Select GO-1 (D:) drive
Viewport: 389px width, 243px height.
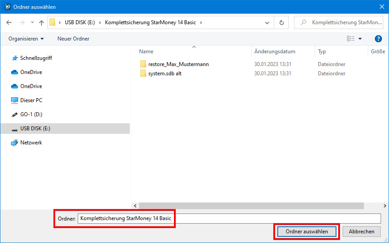31,114
